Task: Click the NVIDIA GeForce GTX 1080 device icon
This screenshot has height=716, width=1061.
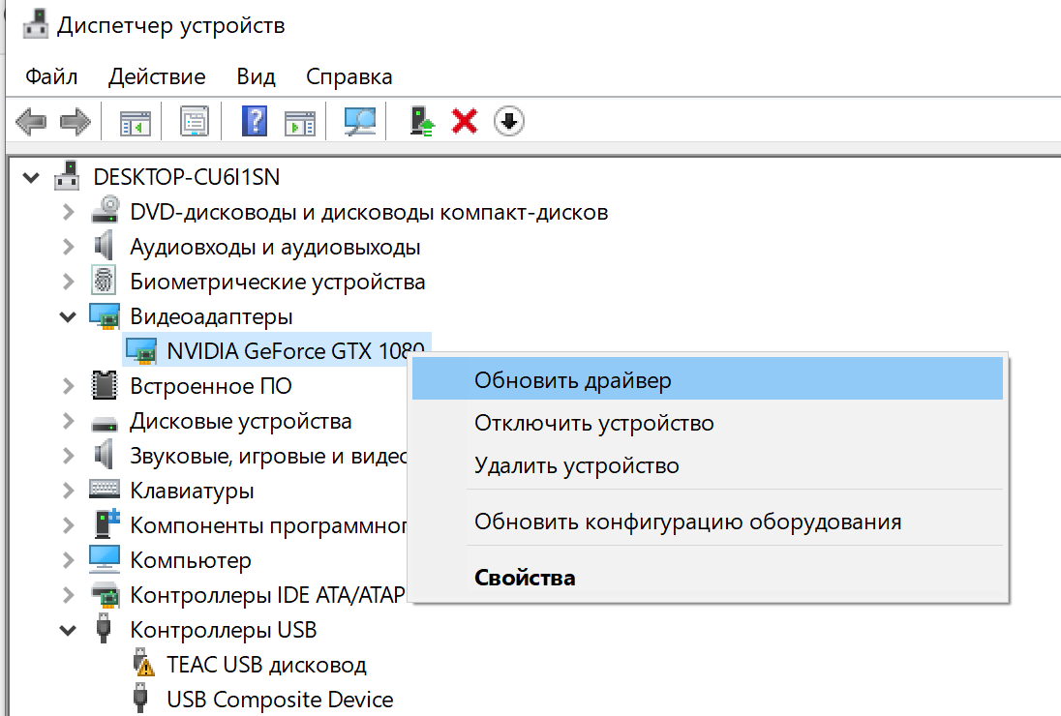Action: pyautogui.click(x=141, y=350)
